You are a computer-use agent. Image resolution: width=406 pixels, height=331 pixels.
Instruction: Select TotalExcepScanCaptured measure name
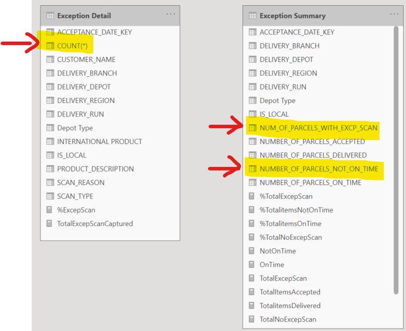tap(95, 224)
